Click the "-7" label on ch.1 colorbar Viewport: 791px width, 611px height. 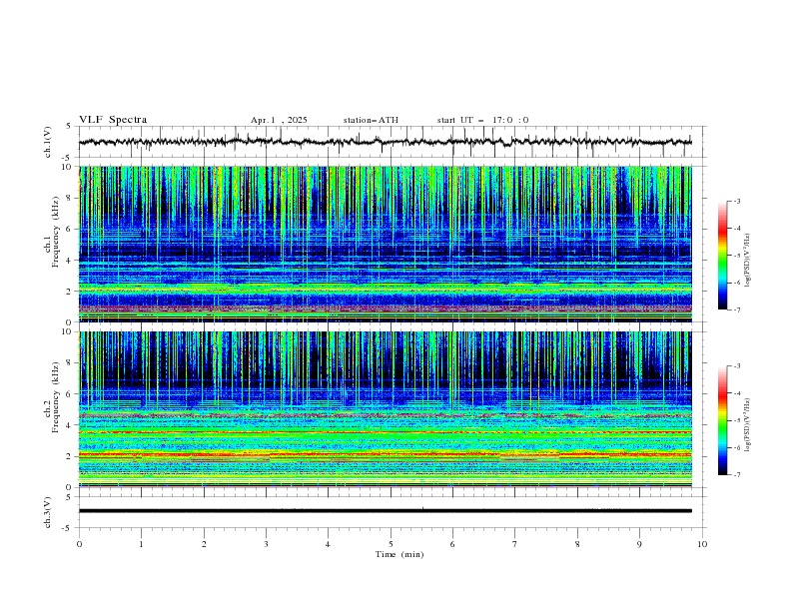737,309
